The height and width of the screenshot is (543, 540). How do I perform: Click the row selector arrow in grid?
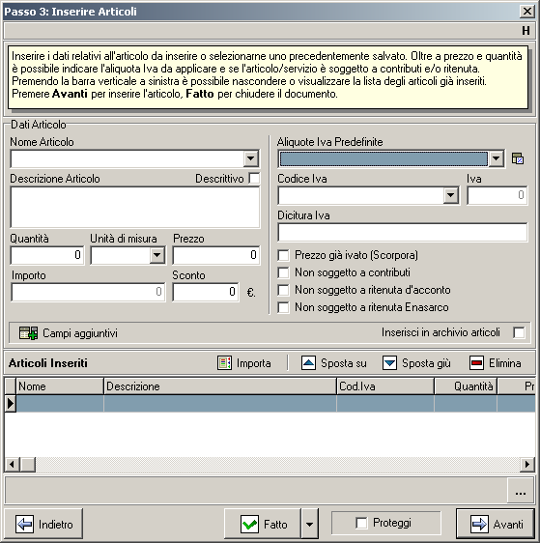coord(10,404)
